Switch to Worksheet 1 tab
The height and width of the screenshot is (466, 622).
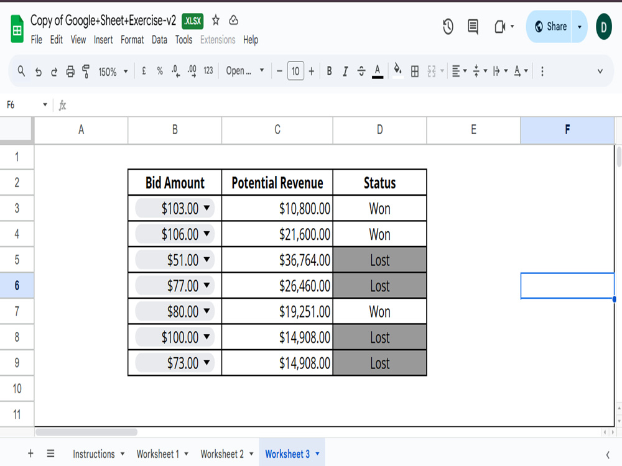[x=157, y=454]
